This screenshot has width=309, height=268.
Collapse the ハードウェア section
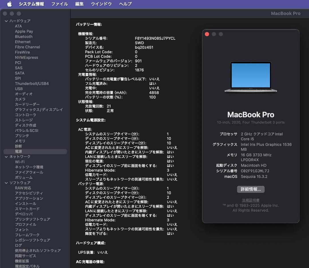[x=6, y=21]
